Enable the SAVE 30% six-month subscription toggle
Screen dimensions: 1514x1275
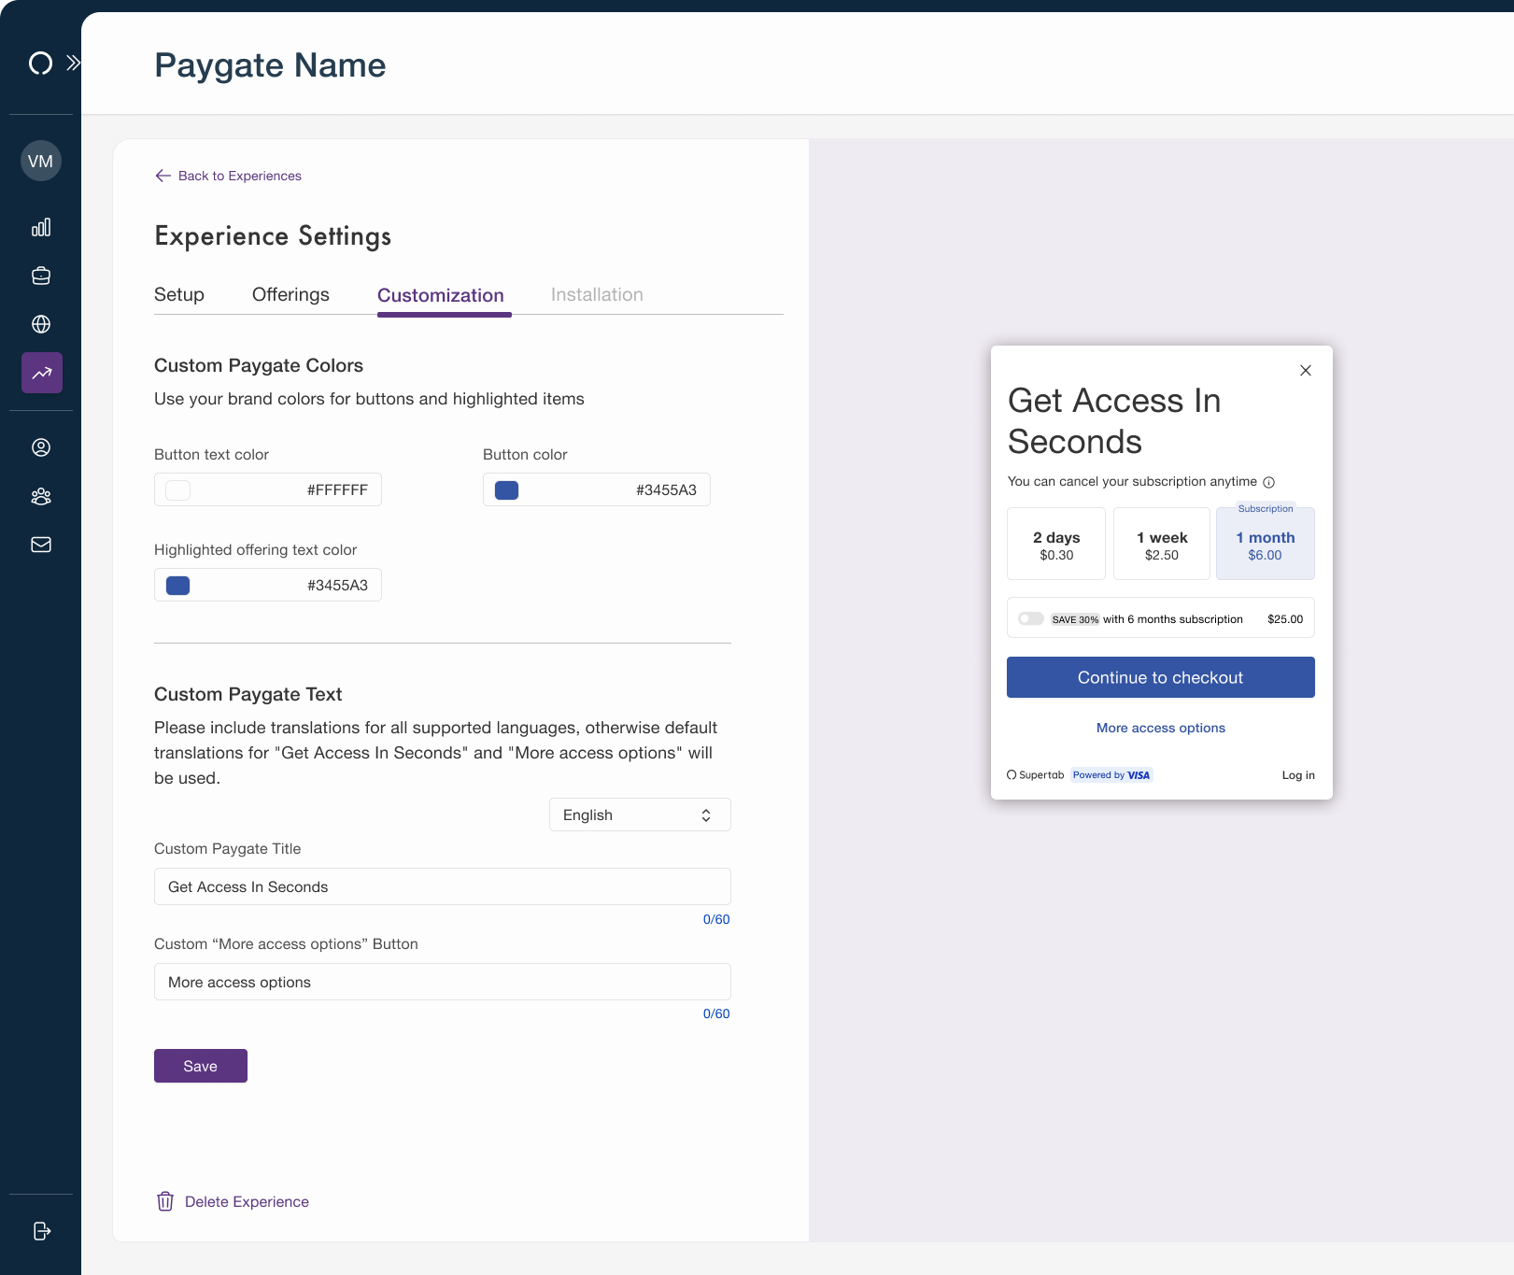point(1031,617)
